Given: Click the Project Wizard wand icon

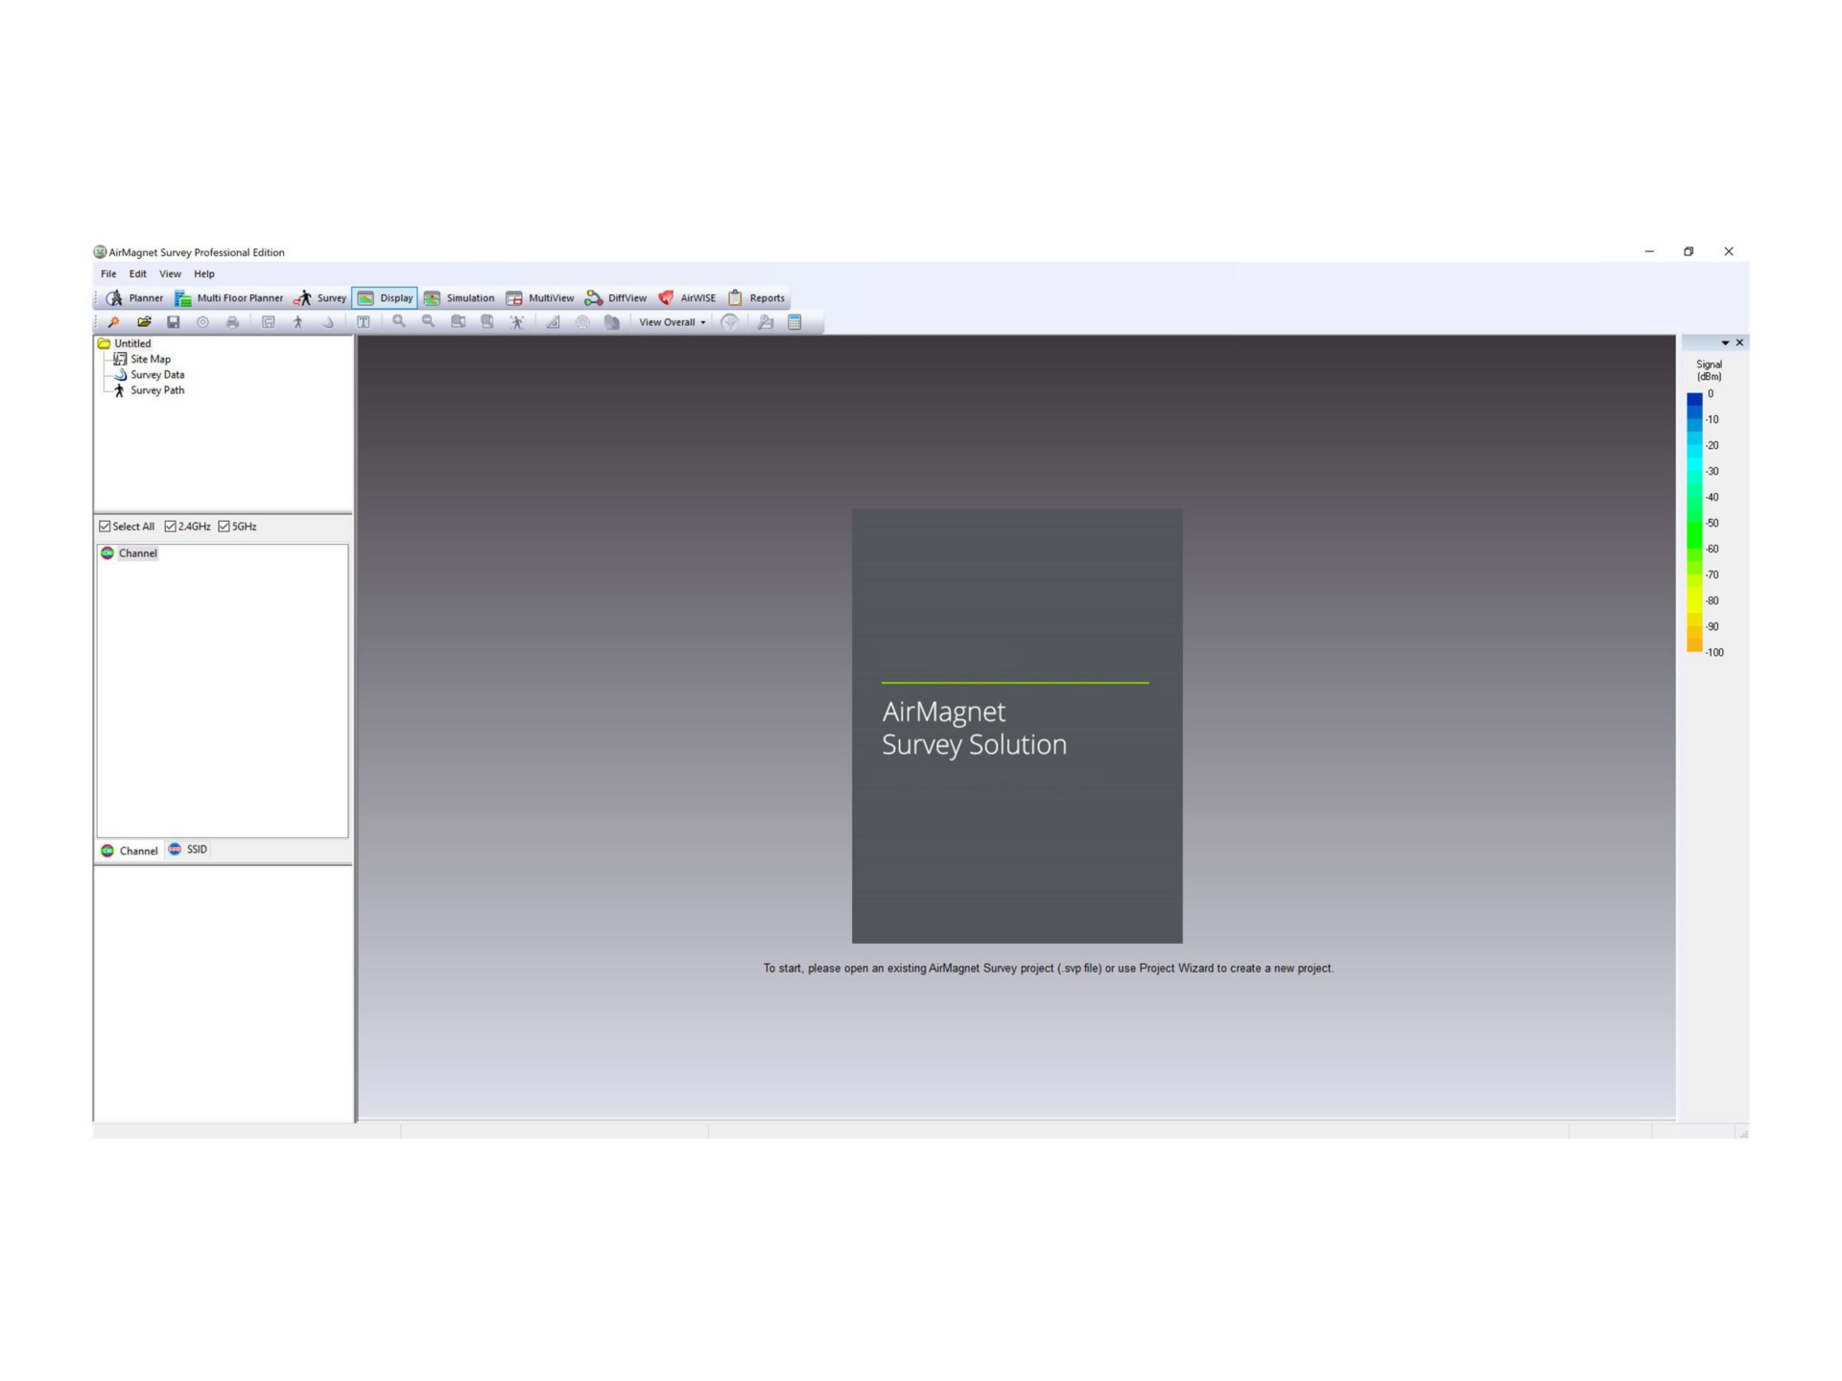Looking at the screenshot, I should [x=113, y=322].
